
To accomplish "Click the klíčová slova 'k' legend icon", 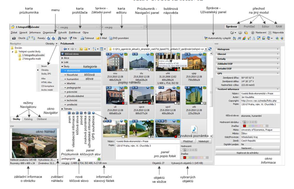I will [x=77, y=113].
